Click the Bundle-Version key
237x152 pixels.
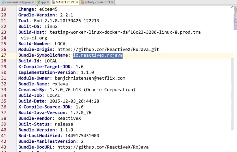pyautogui.click(x=36, y=130)
